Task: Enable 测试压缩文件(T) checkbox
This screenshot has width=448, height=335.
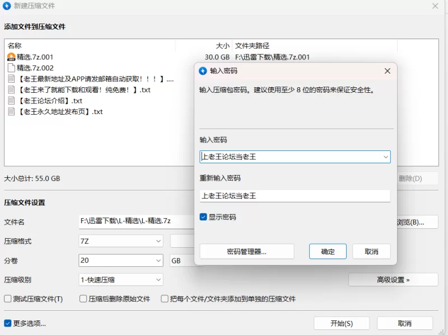Action: pos(8,299)
